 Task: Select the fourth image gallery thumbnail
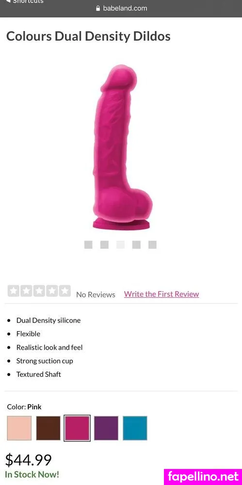pos(136,244)
